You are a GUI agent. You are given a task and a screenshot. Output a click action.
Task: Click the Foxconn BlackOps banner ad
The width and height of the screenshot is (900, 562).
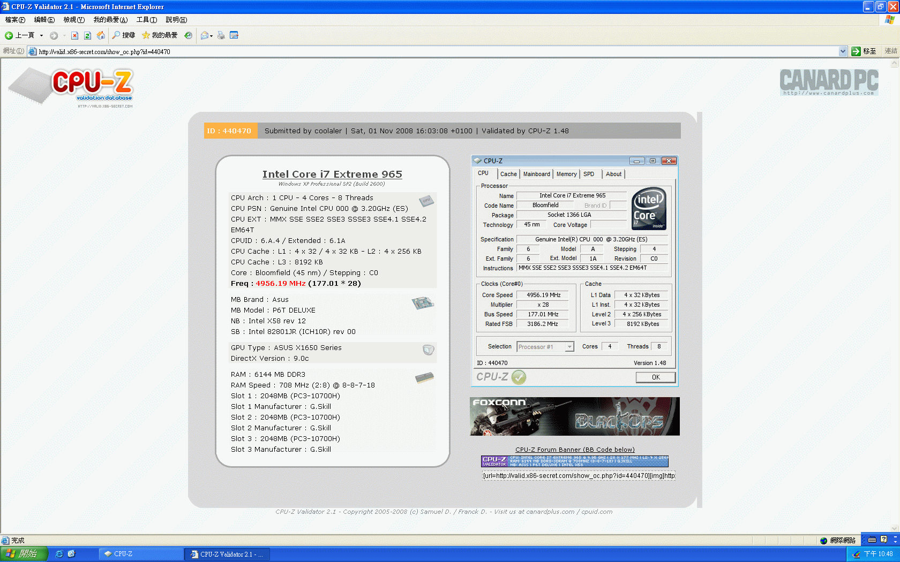(x=575, y=416)
